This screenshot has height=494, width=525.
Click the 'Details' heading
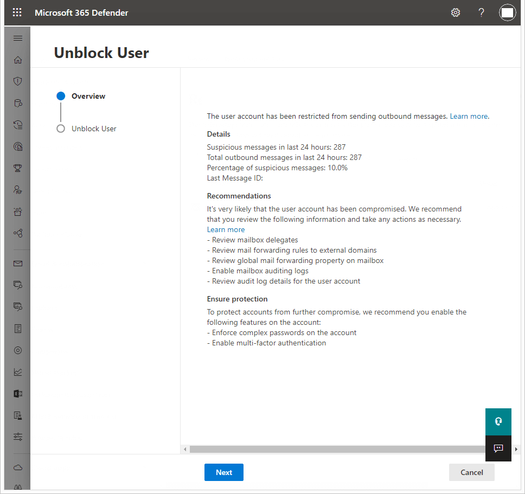click(219, 134)
